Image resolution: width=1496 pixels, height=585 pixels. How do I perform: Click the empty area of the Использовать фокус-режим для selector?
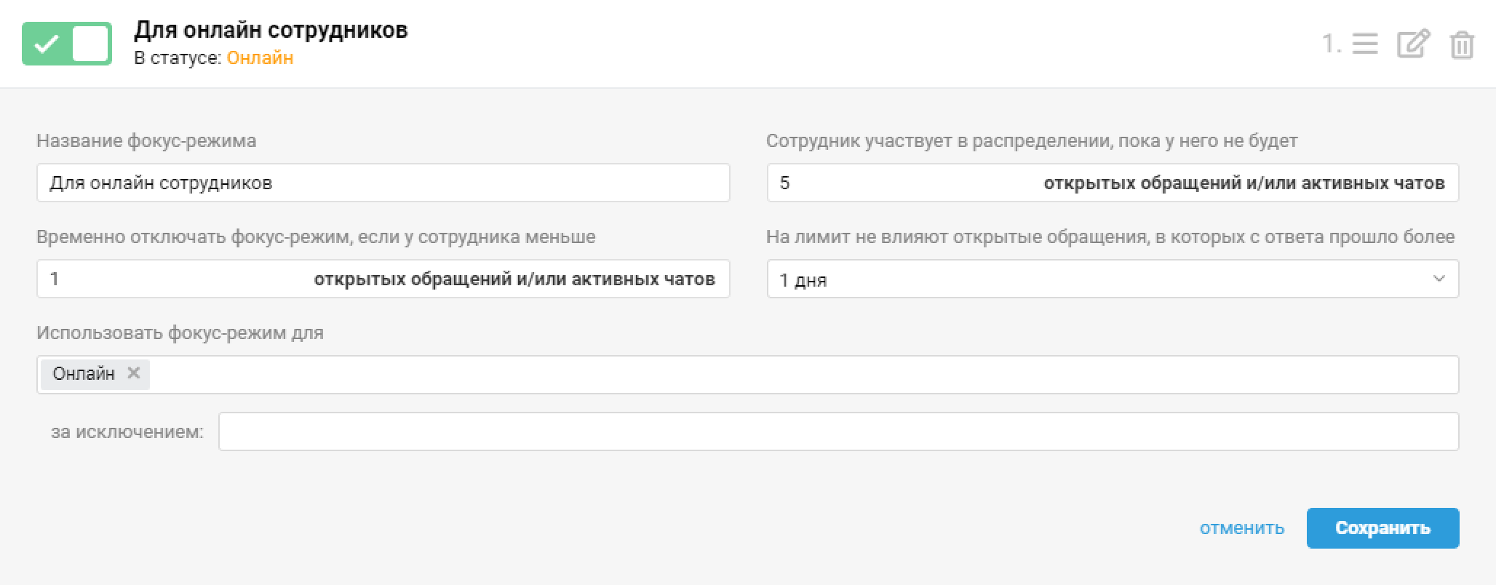click(x=800, y=375)
